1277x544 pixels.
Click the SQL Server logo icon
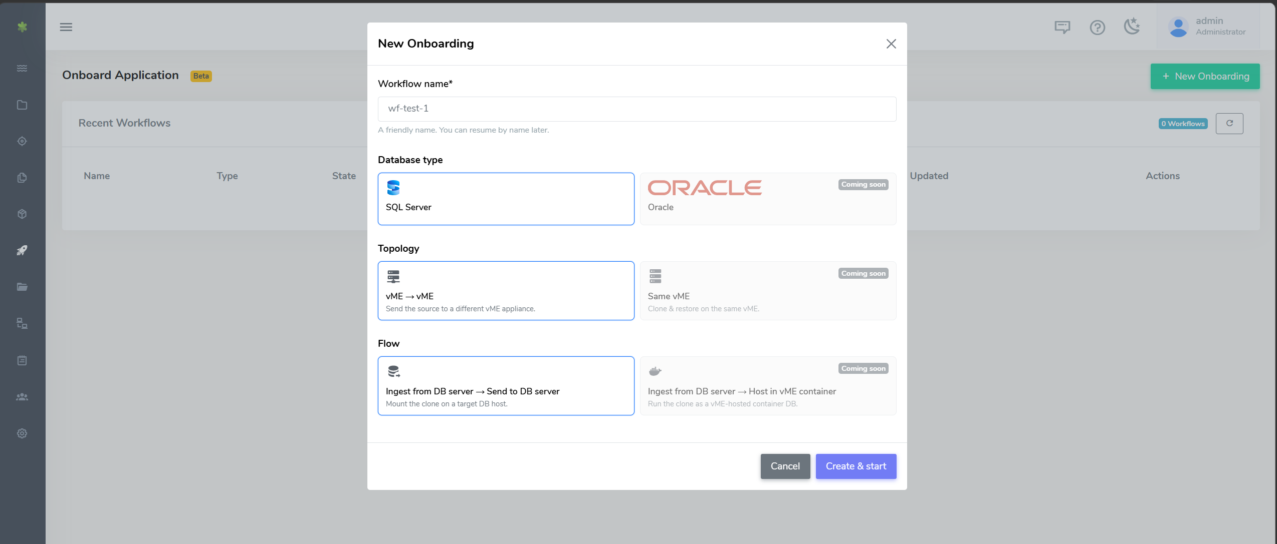(x=393, y=188)
